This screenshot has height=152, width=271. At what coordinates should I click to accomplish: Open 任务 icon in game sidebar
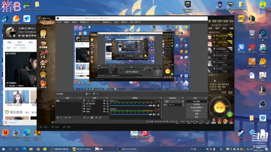point(43,54)
